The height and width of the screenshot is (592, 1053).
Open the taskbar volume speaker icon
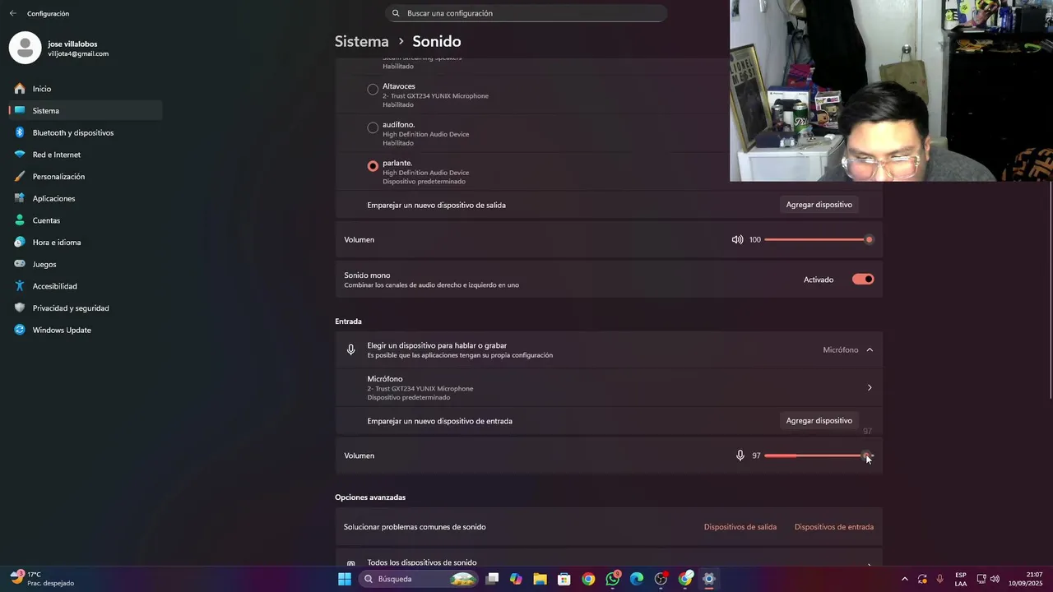995,579
